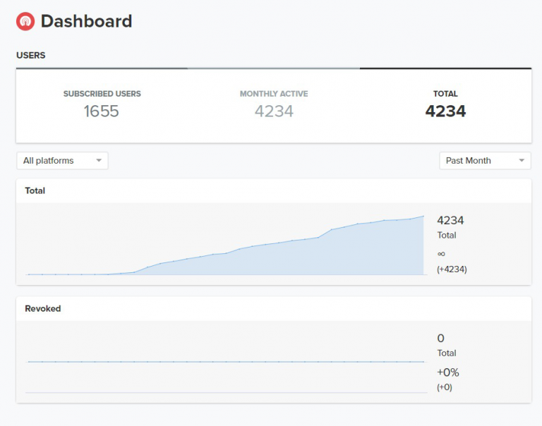542x426 pixels.
Task: Click the Dashboard page heading
Action: click(x=86, y=22)
